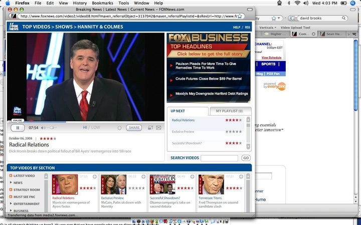Screen dimensions: 361x225
Task: Open Successful Showdown? debate thumbnail
Action: [162, 184]
